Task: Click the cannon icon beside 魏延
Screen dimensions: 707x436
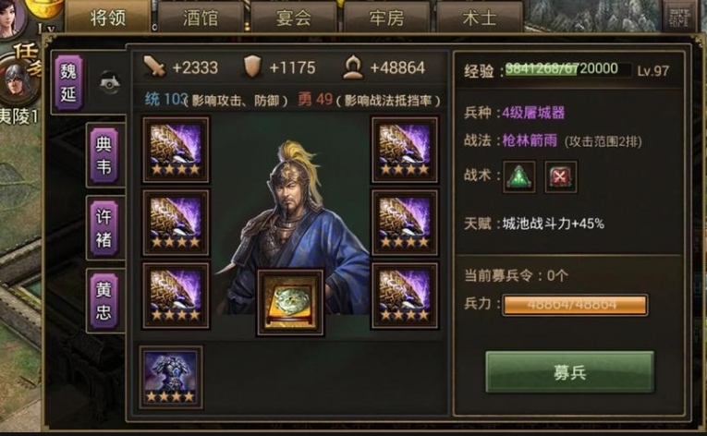Action: pyautogui.click(x=110, y=83)
